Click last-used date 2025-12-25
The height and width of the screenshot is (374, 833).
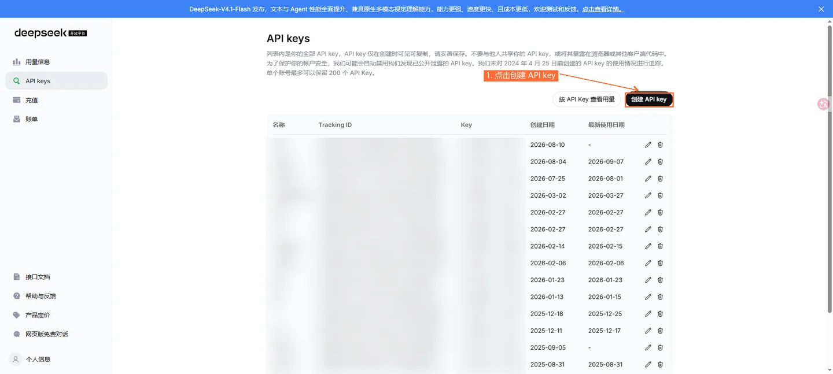(x=605, y=314)
